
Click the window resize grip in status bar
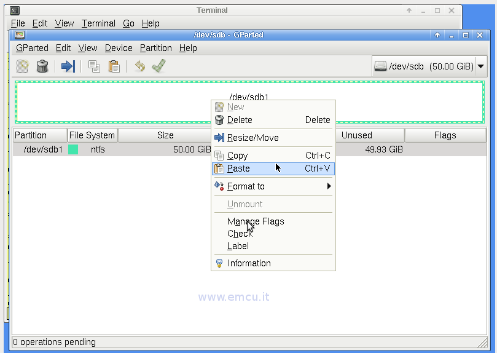click(482, 343)
